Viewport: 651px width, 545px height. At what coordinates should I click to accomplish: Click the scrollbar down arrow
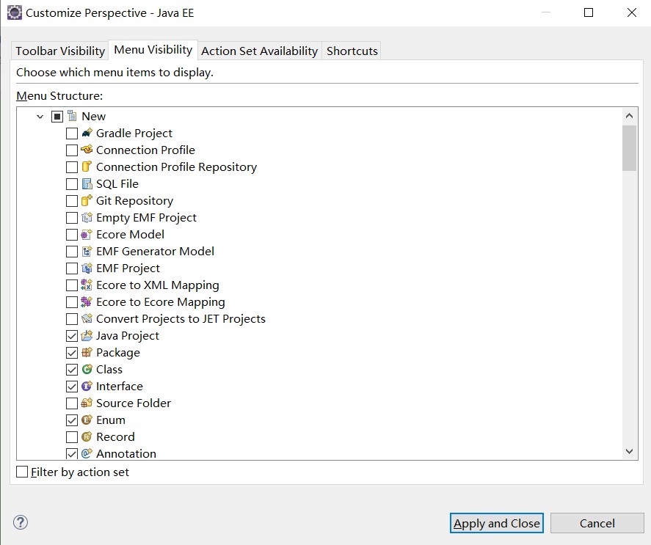coord(629,451)
